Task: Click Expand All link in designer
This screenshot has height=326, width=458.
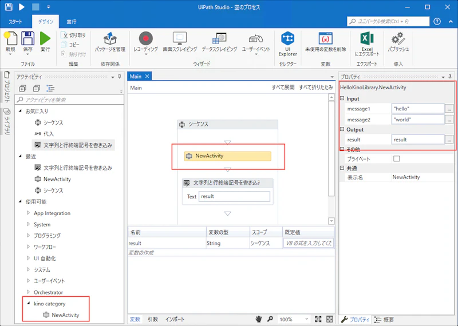Action: [283, 88]
